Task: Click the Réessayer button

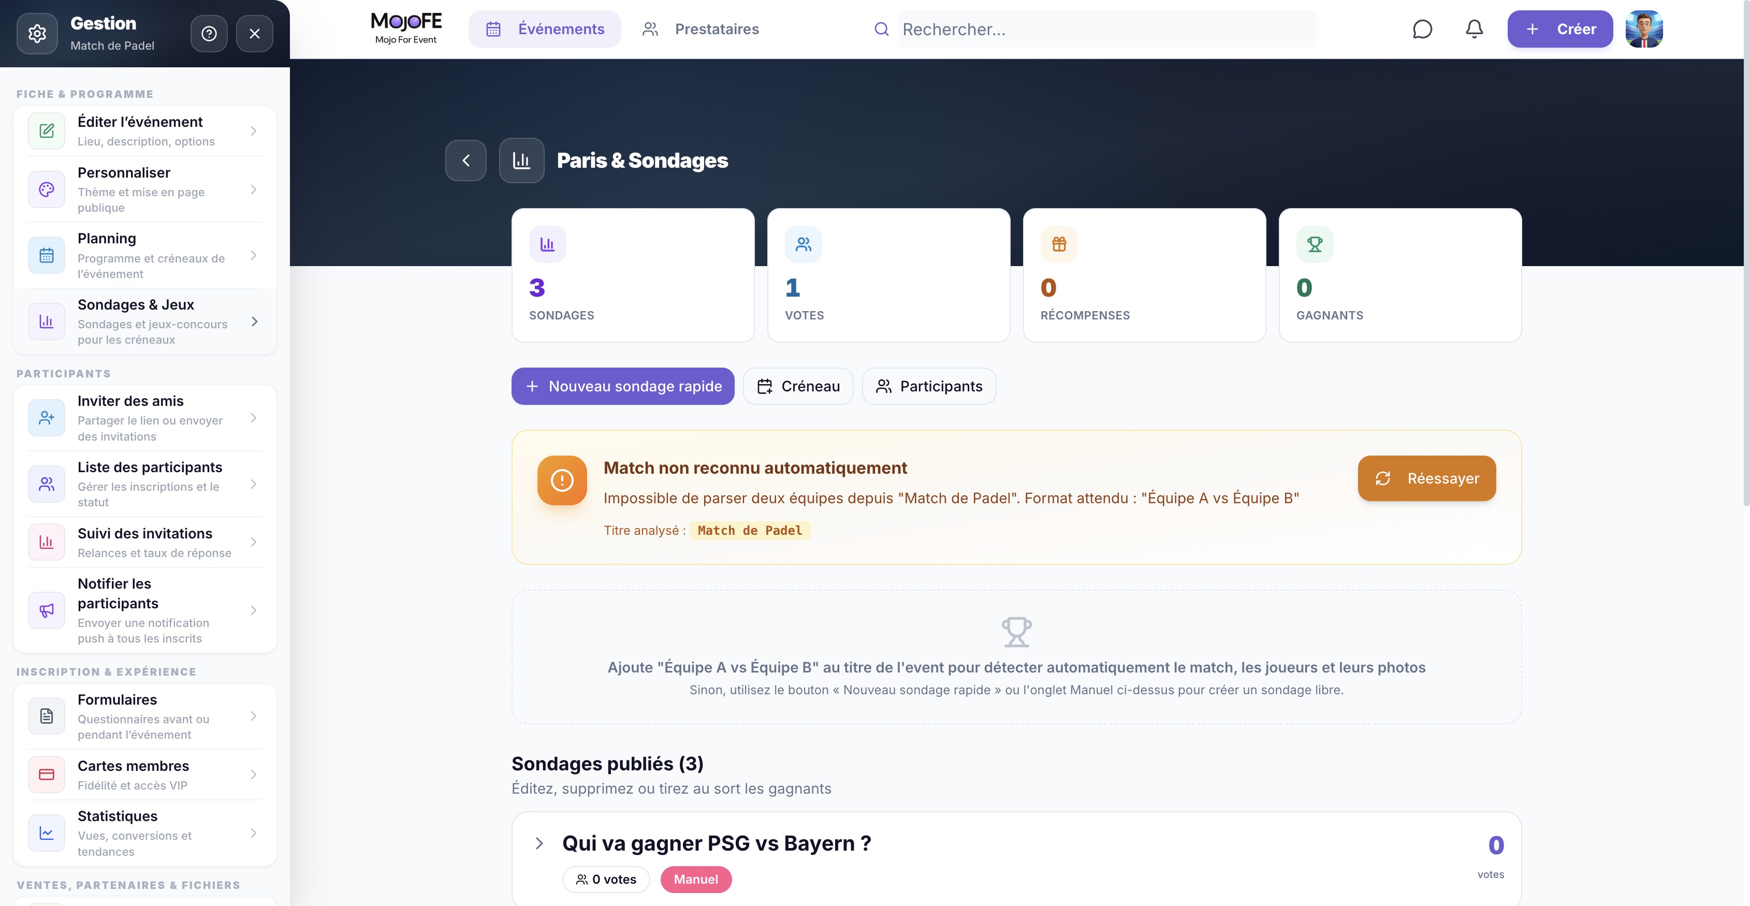Action: coord(1426,479)
